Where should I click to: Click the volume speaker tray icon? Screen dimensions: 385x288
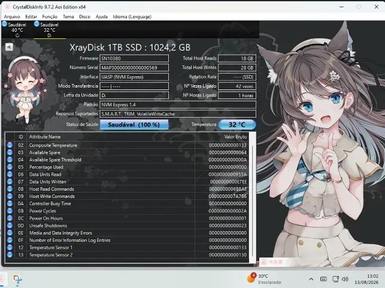(x=345, y=279)
